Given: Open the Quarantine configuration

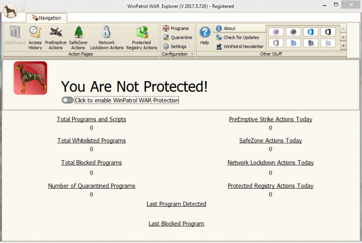Looking at the screenshot, I should pyautogui.click(x=177, y=37).
